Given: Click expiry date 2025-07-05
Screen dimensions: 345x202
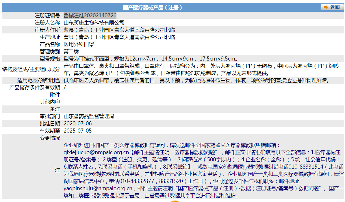Looking at the screenshot, I should tap(78, 131).
